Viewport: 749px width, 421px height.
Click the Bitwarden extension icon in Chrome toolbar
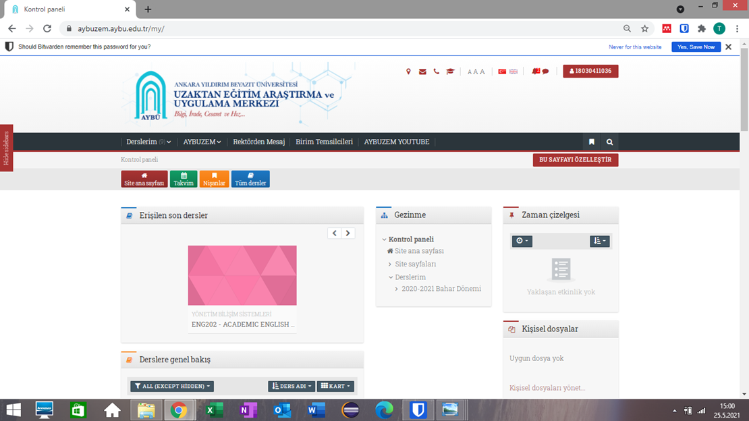pyautogui.click(x=684, y=28)
